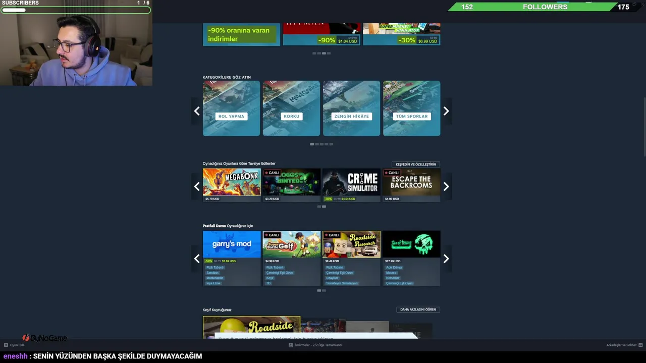Click last pagination dot of deals carousel
This screenshot has height=363, width=646.
pyautogui.click(x=329, y=53)
